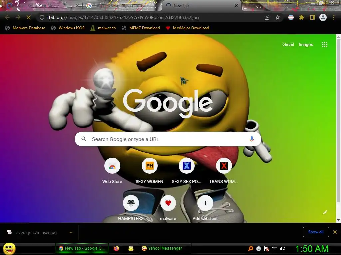
Task: Customize this page with pencil icon
Action: [x=325, y=212]
